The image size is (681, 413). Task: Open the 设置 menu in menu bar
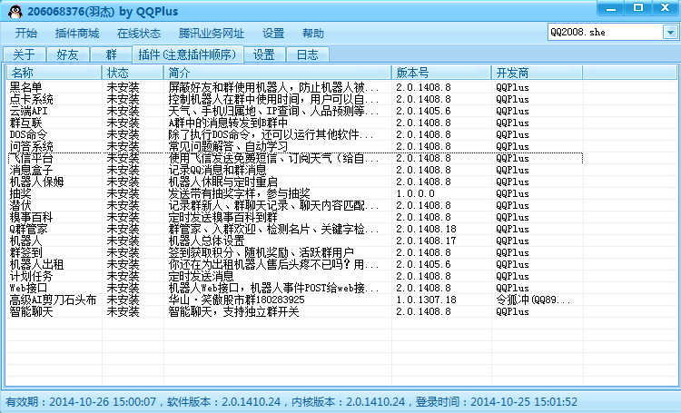click(x=273, y=34)
